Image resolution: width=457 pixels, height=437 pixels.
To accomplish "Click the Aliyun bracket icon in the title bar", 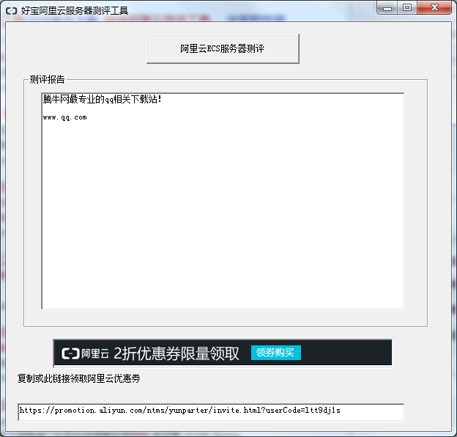I will (x=12, y=11).
